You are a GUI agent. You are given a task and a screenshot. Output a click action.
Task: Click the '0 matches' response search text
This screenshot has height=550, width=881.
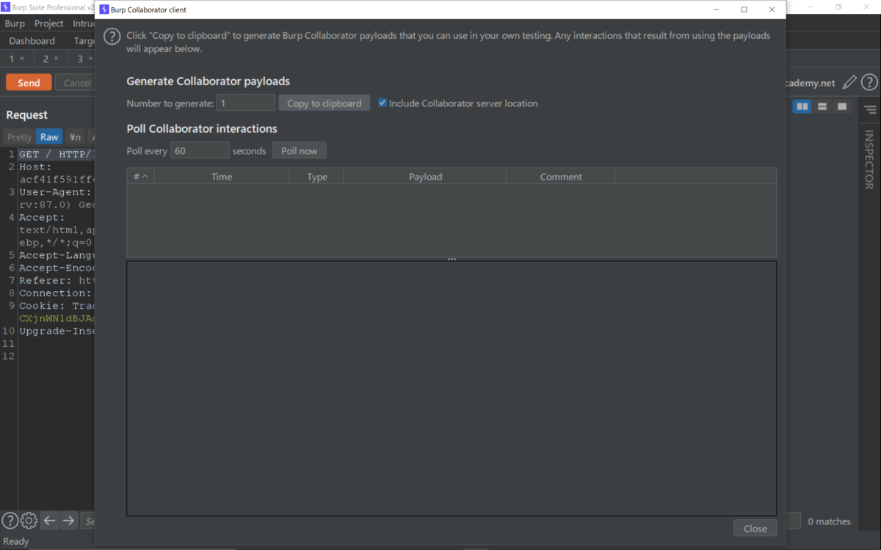tap(829, 521)
